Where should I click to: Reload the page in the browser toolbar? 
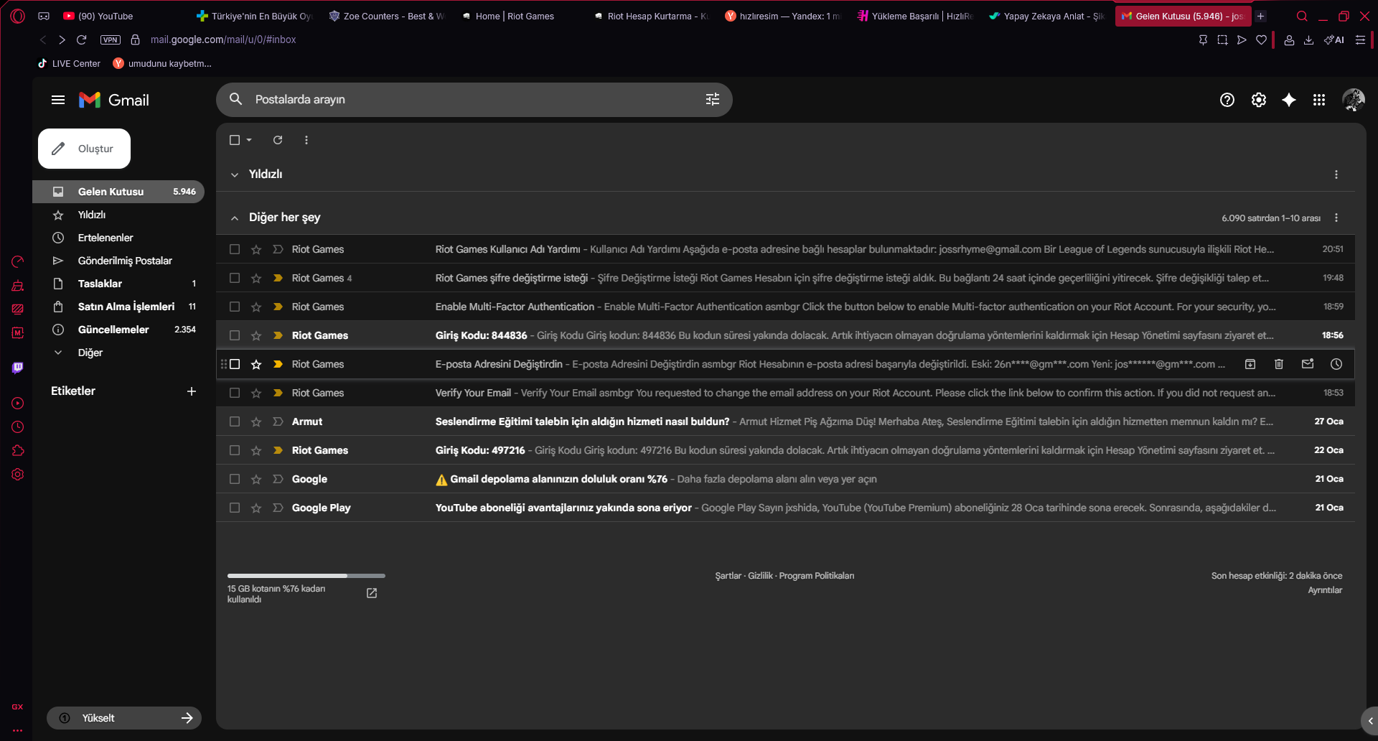82,39
